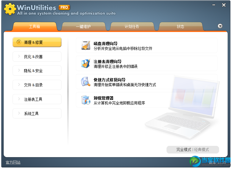The height and width of the screenshot is (169, 231).
Task: Open the 状态 tab
Action: (x=181, y=26)
